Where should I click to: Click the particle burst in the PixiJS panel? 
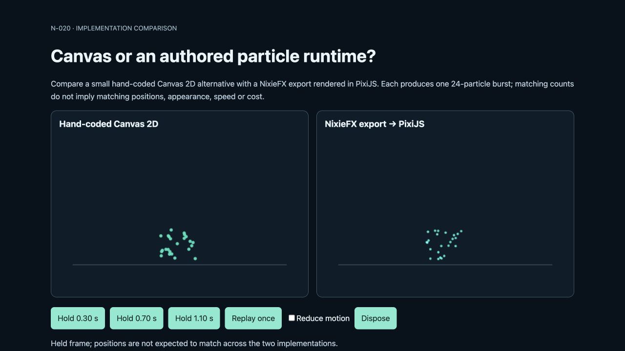coord(444,245)
